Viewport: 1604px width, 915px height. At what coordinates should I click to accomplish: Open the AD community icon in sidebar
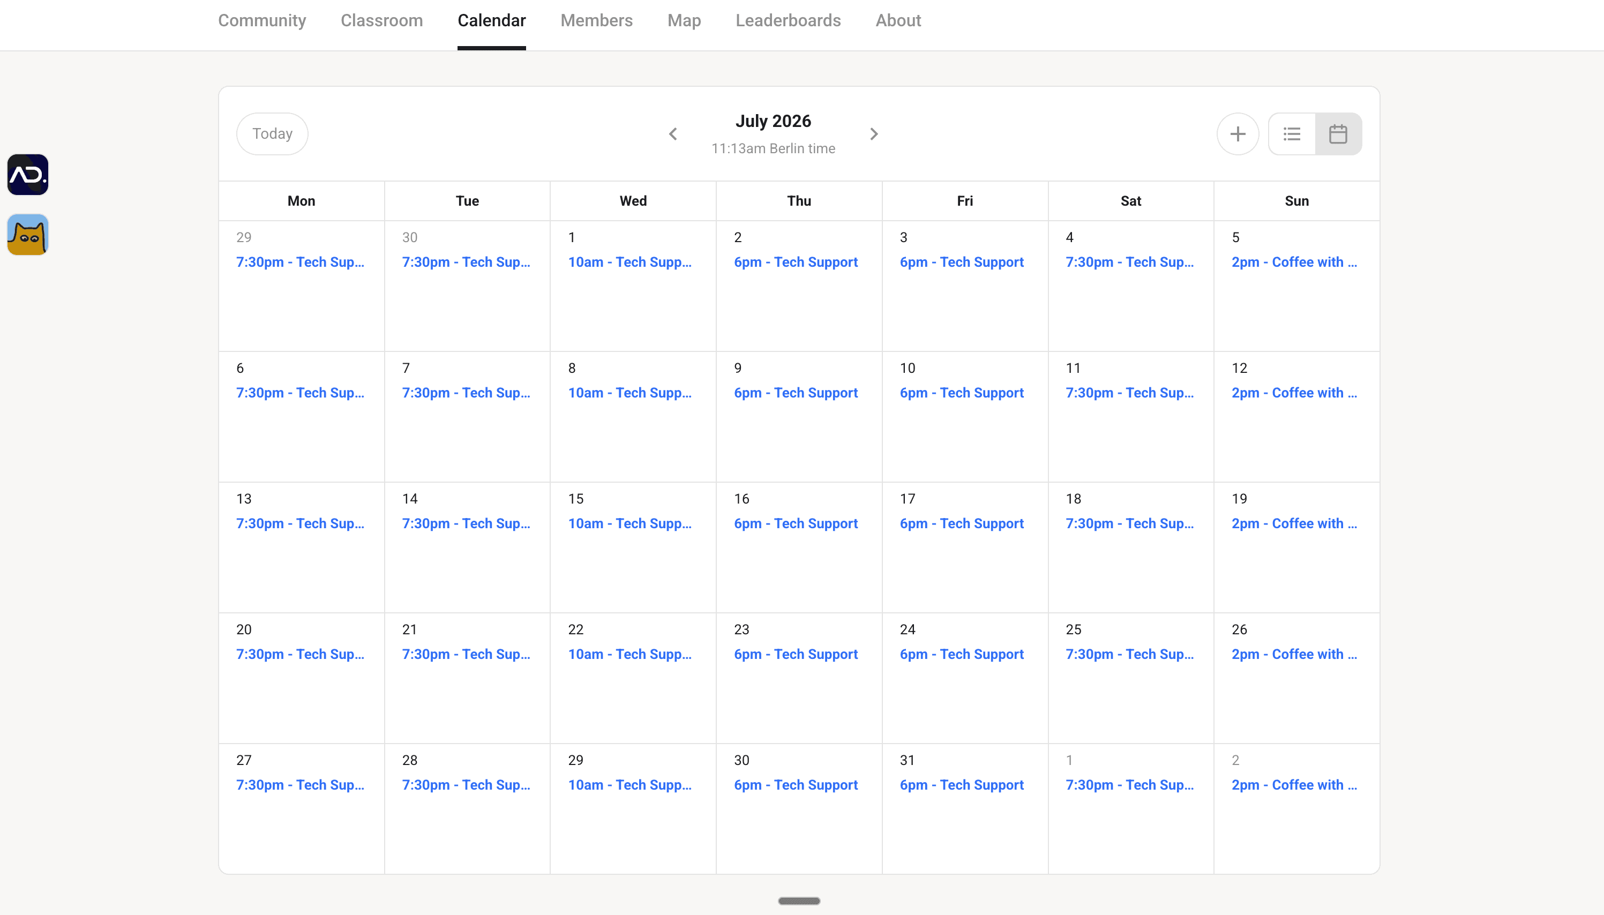click(28, 175)
